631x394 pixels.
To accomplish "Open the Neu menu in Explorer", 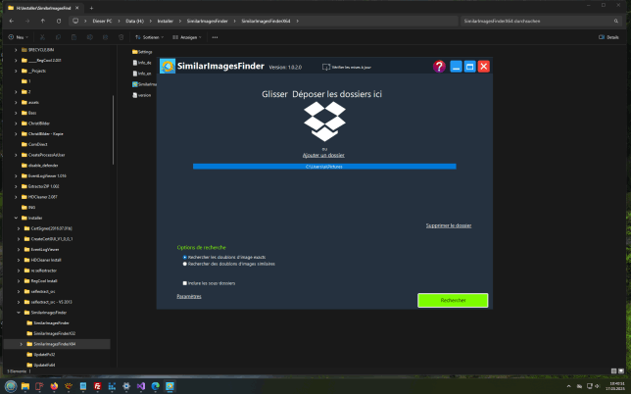I will [17, 37].
